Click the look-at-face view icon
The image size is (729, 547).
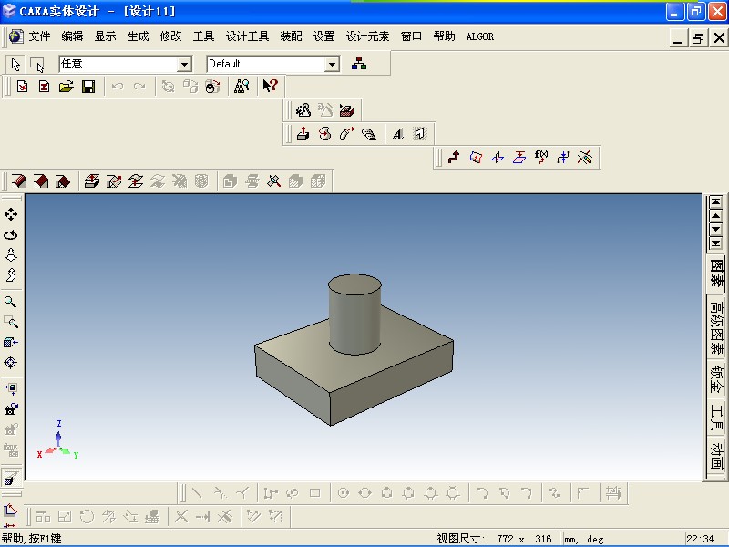[x=11, y=343]
